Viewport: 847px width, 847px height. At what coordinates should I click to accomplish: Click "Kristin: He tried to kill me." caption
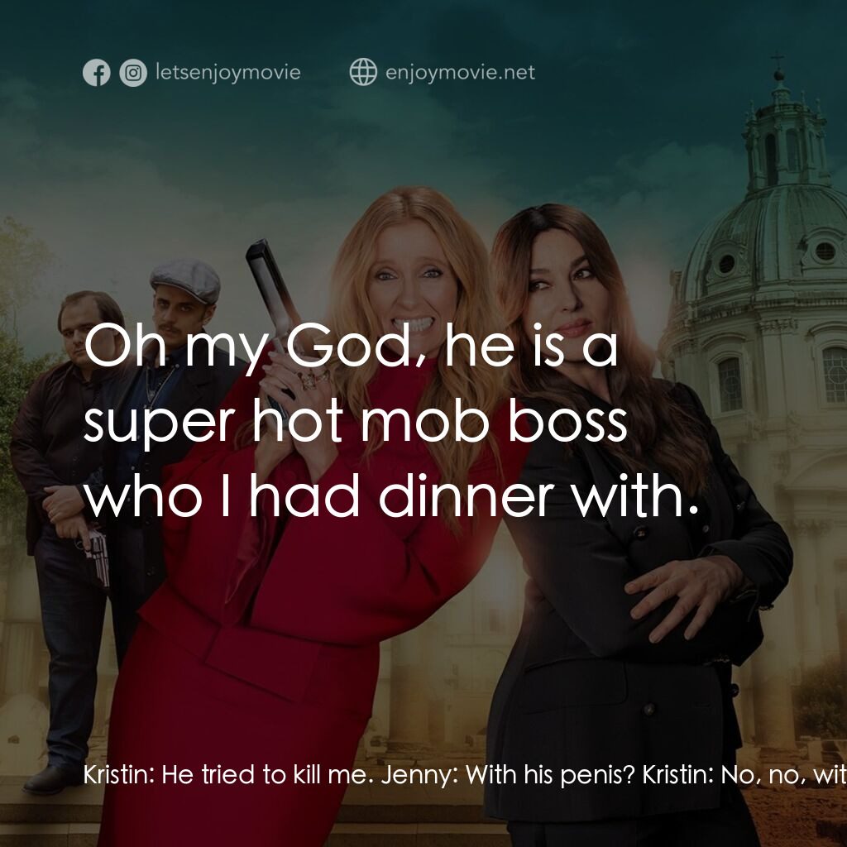tap(228, 775)
